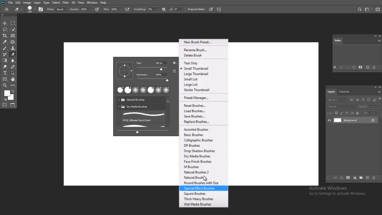Toggle pressure for size button
This screenshot has height=215, width=382.
point(211,9)
